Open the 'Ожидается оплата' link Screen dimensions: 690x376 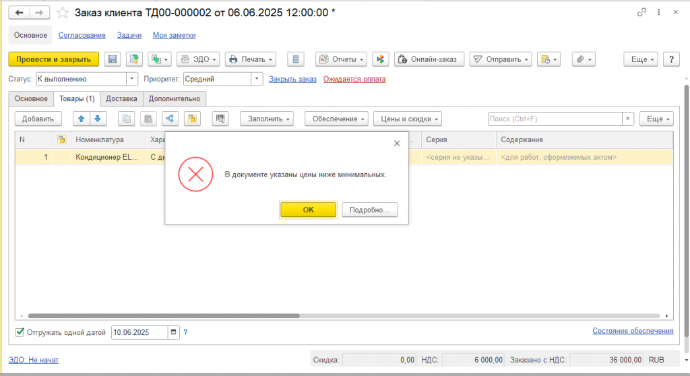[x=354, y=79]
